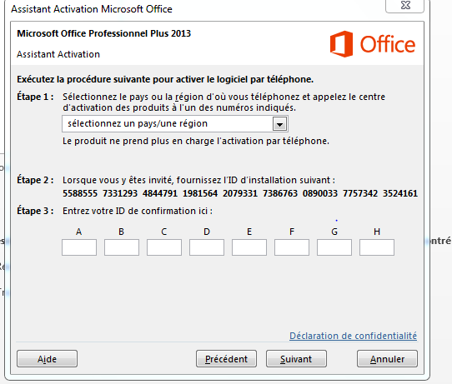The image size is (452, 384).
Task: Open the Déclaration de confidentialité link
Action: (353, 336)
